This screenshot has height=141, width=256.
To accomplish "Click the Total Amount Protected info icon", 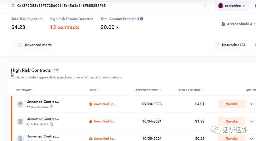I will [x=142, y=19].
